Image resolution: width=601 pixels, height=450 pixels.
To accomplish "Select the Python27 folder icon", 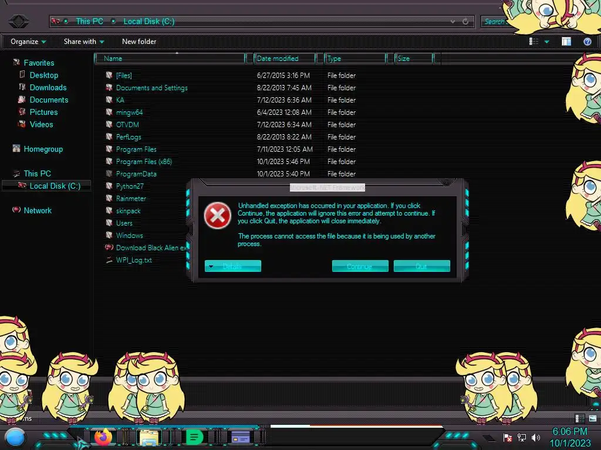I will (109, 186).
